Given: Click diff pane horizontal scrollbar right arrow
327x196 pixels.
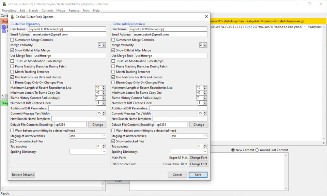Looking at the screenshot, I should [324, 143].
